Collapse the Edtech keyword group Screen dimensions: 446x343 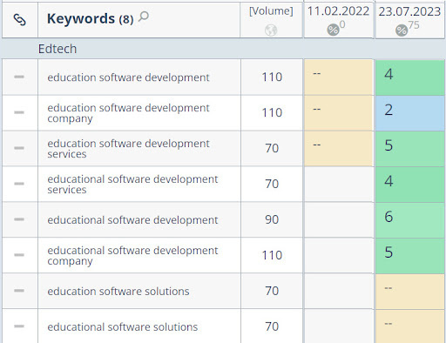(57, 49)
